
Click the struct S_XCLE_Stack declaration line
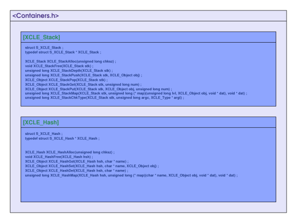pyautogui.click(x=45, y=48)
